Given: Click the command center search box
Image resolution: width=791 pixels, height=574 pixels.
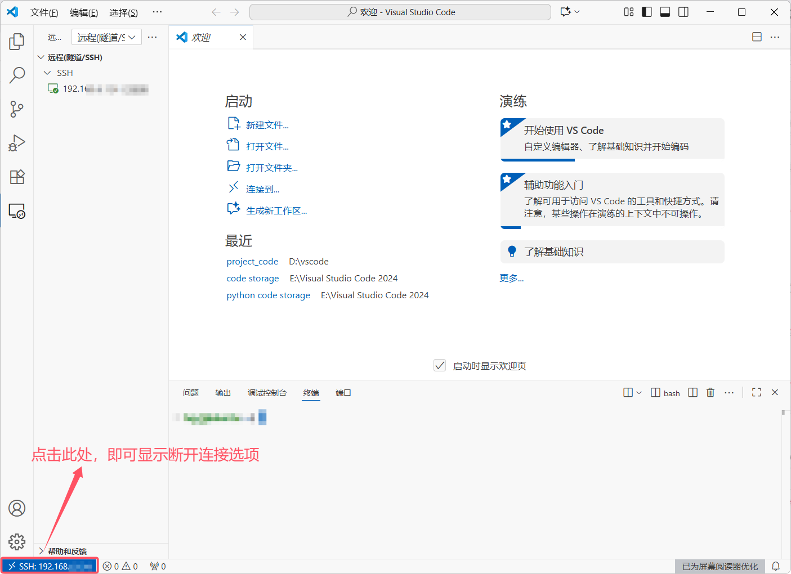Looking at the screenshot, I should pyautogui.click(x=400, y=12).
